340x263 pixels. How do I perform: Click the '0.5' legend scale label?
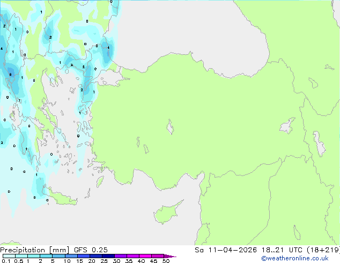(x=19, y=261)
